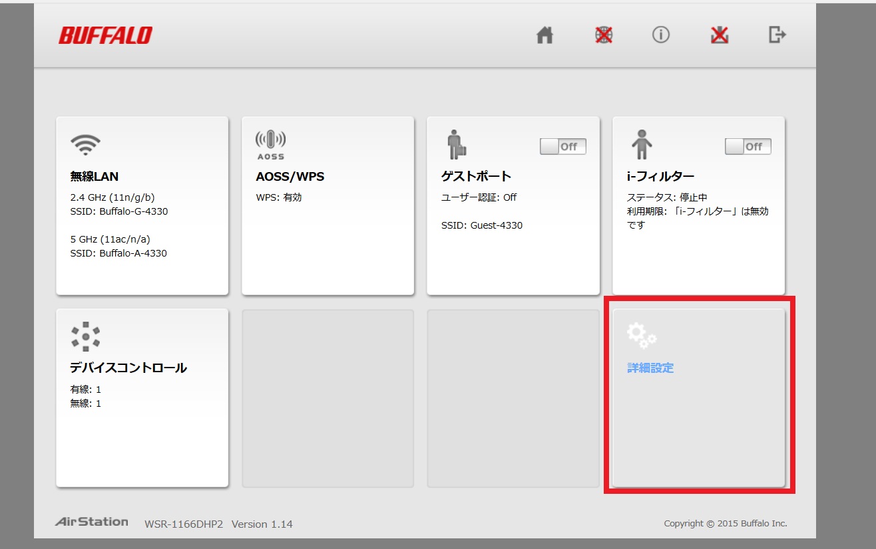This screenshot has height=549, width=876.
Task: Click the 2.4 GHz (11n/g/b) text
Action: point(112,197)
